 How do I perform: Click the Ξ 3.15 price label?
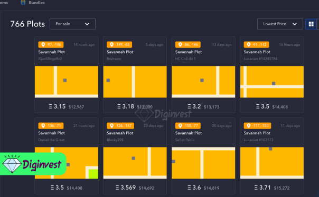(57, 106)
